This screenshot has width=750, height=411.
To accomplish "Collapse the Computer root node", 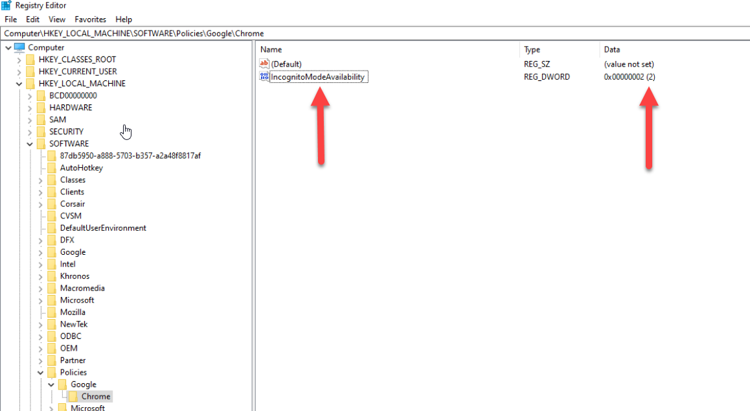I will [8, 47].
